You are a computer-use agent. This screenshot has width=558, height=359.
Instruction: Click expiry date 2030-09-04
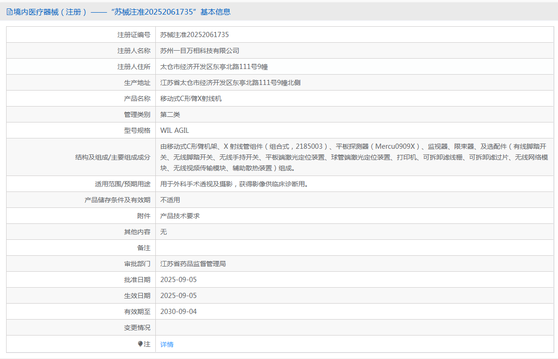coord(178,312)
